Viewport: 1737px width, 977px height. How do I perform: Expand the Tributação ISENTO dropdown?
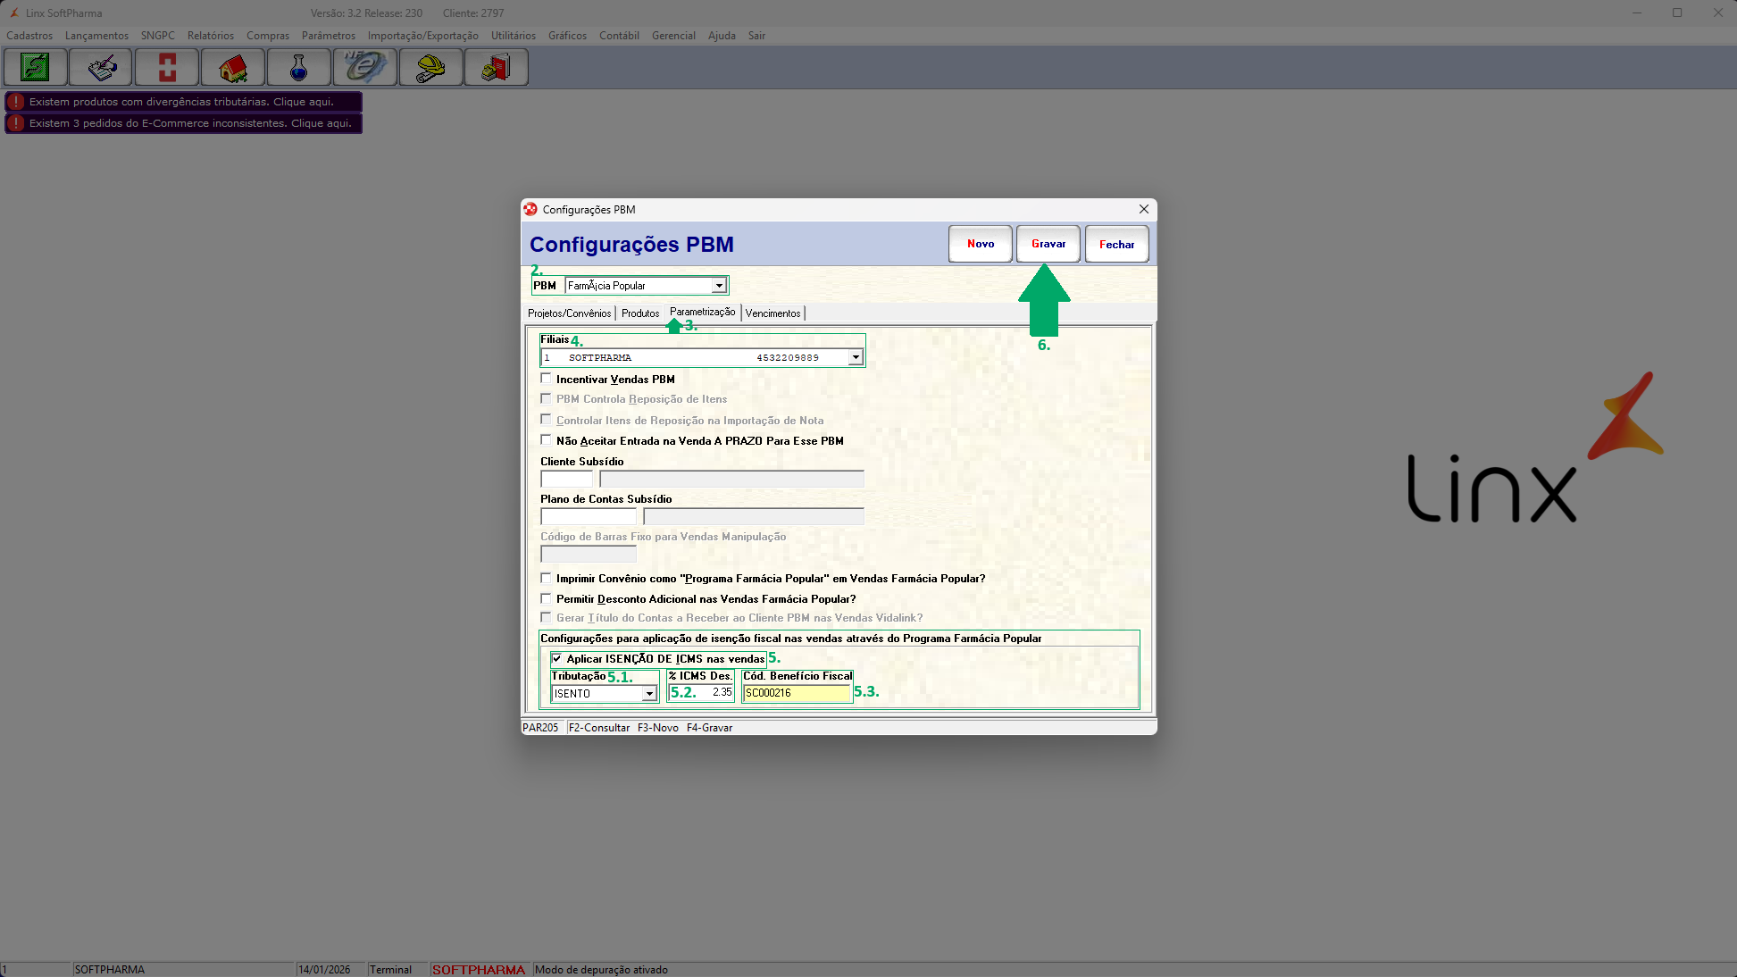click(649, 694)
